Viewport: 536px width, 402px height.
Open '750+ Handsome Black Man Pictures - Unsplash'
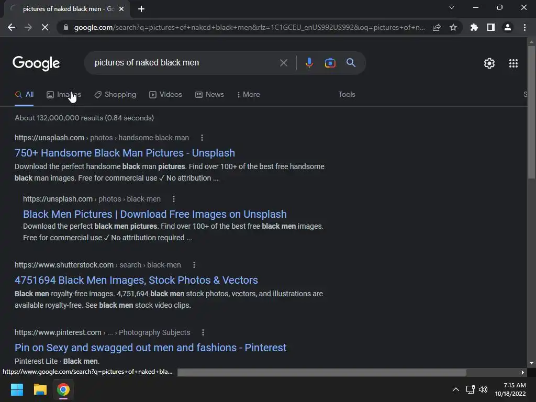(x=125, y=153)
